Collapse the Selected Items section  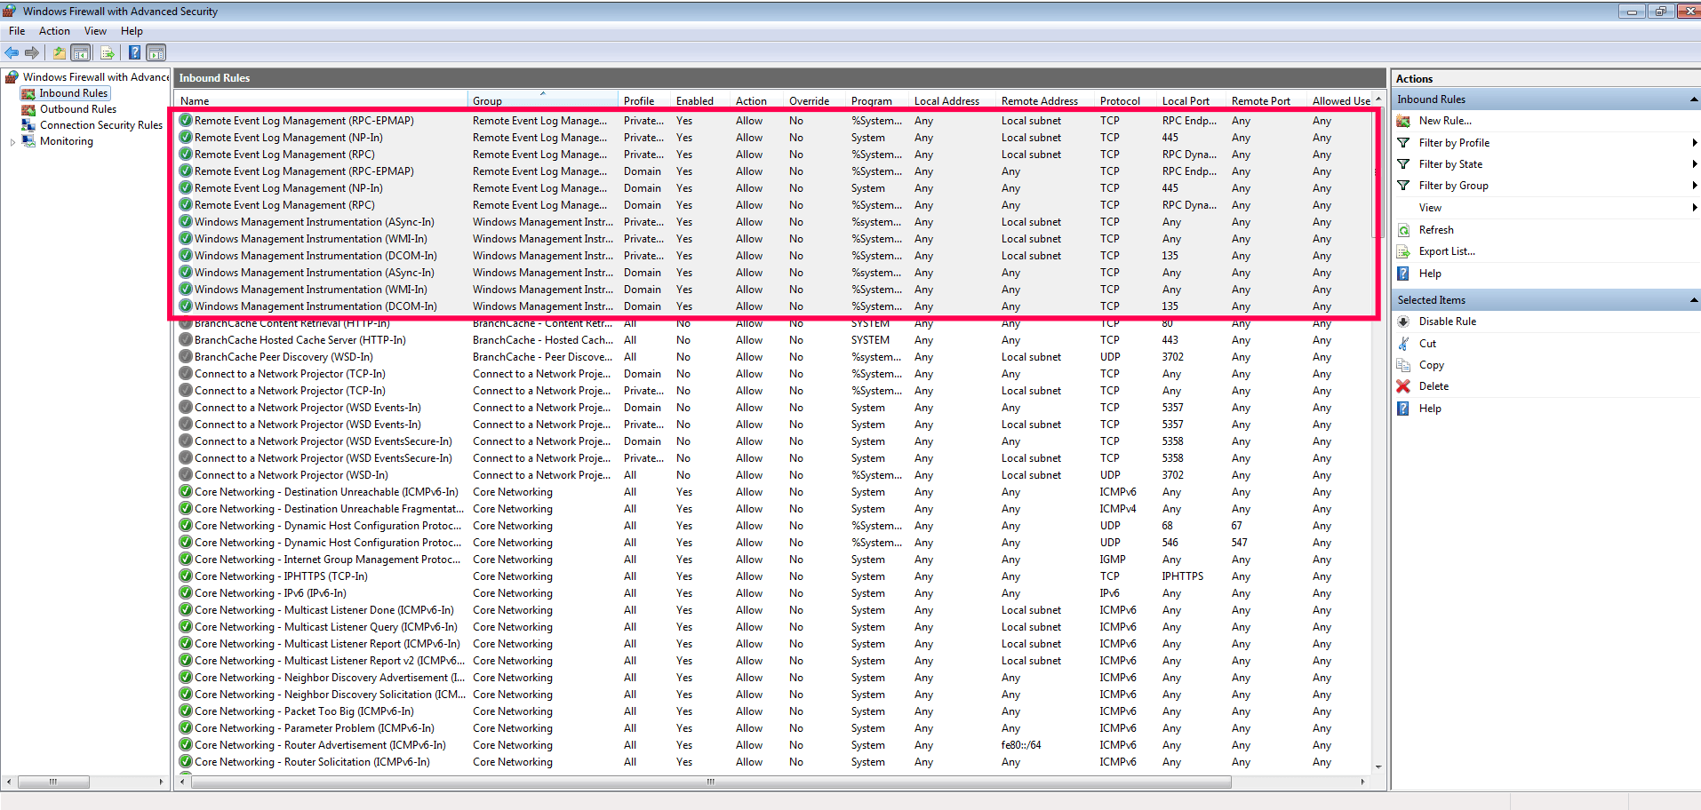pos(1693,300)
